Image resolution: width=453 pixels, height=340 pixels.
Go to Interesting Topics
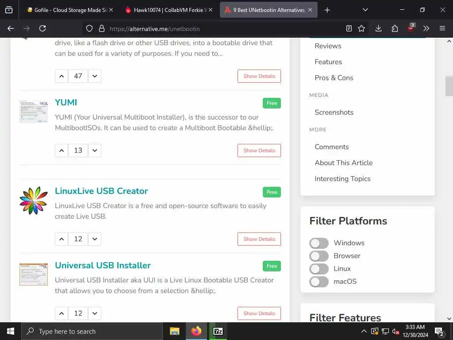pyautogui.click(x=342, y=179)
